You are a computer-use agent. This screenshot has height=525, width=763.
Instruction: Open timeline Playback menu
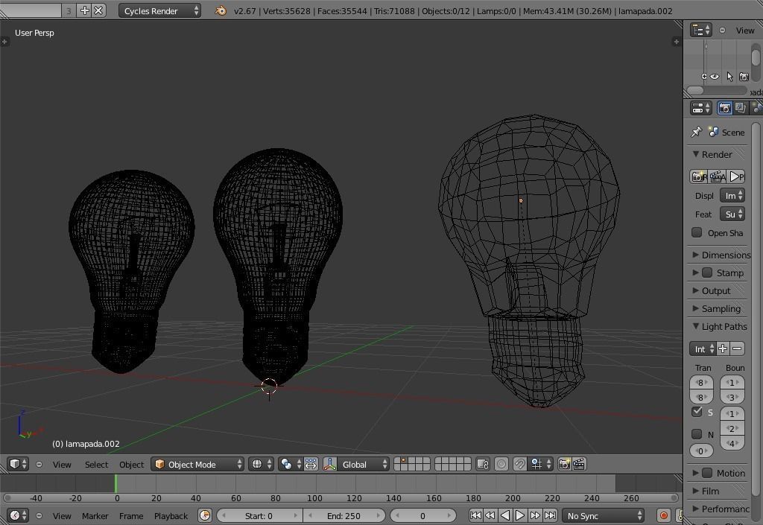[x=171, y=516]
